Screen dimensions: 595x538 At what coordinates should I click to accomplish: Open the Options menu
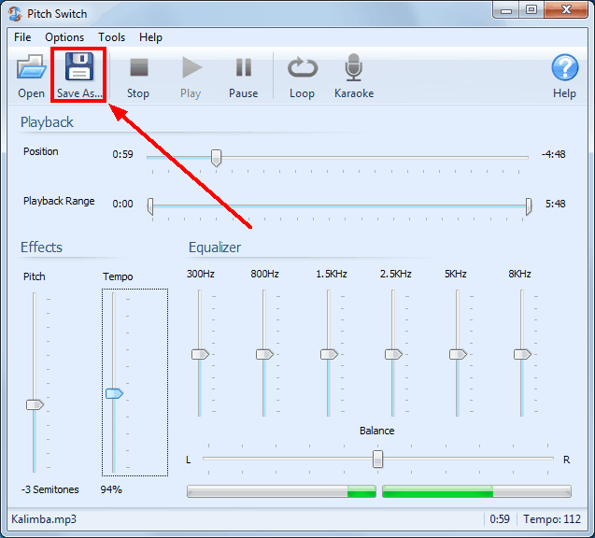(x=64, y=37)
